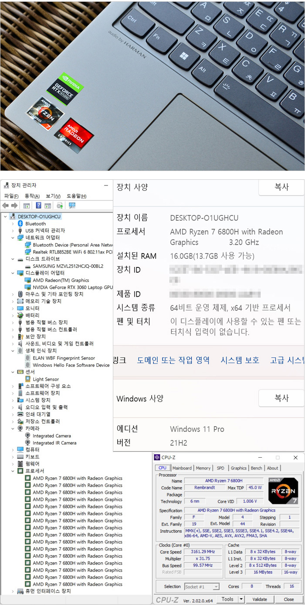Click the 모니터 category icon
This screenshot has width=305, height=606.
pos(20,308)
